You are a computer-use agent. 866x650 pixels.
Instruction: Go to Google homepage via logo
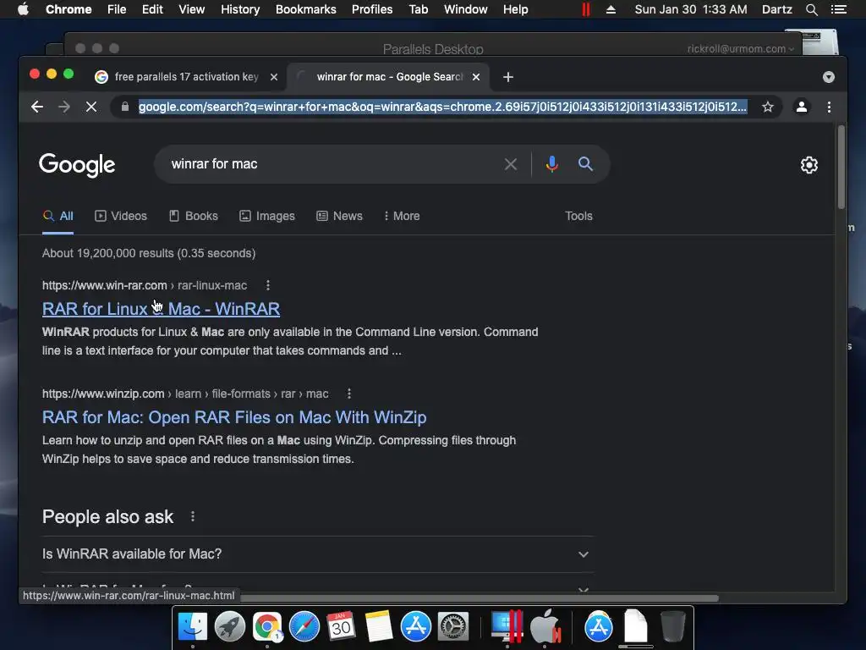point(77,165)
